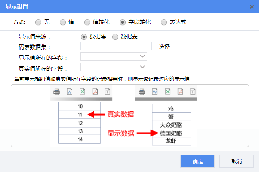Expand the 真实值所在的字段 dropdown
The width and height of the screenshot is (259, 172).
(x=114, y=67)
